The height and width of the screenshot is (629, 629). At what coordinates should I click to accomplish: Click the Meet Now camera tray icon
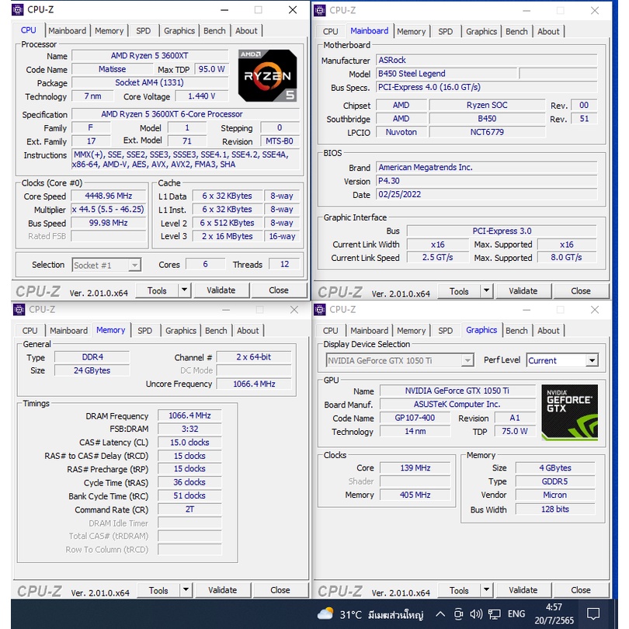pos(458,614)
